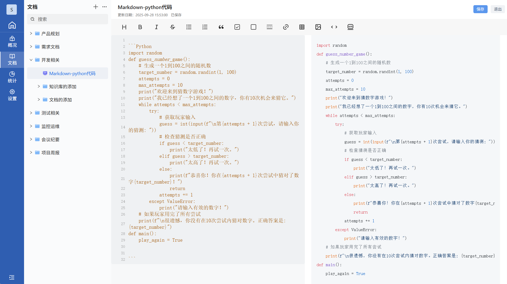Insert unchecked task checkbox item
This screenshot has width=507, height=284.
[x=253, y=27]
